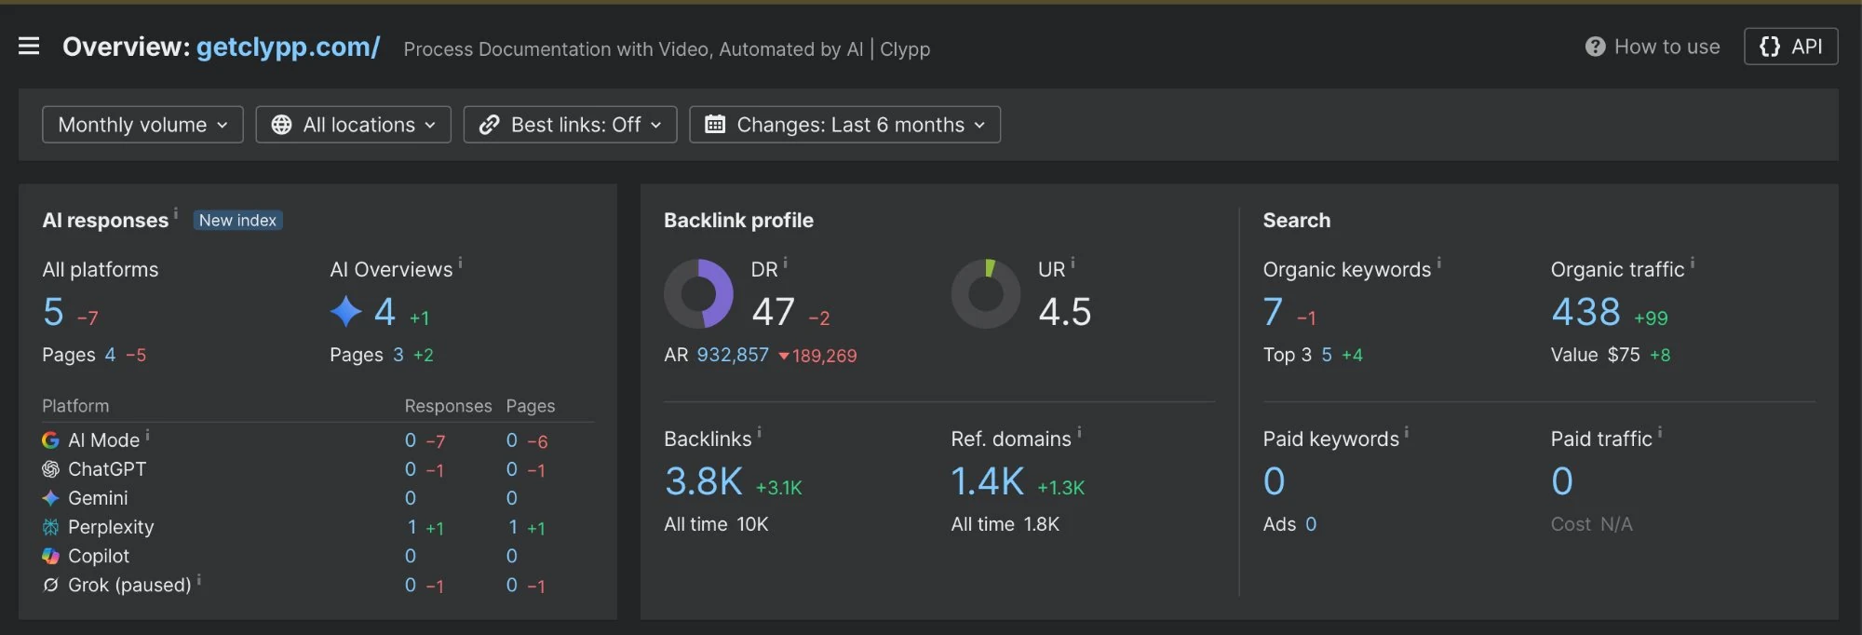Click UR value 4.5
The width and height of the screenshot is (1862, 635).
click(x=1064, y=312)
